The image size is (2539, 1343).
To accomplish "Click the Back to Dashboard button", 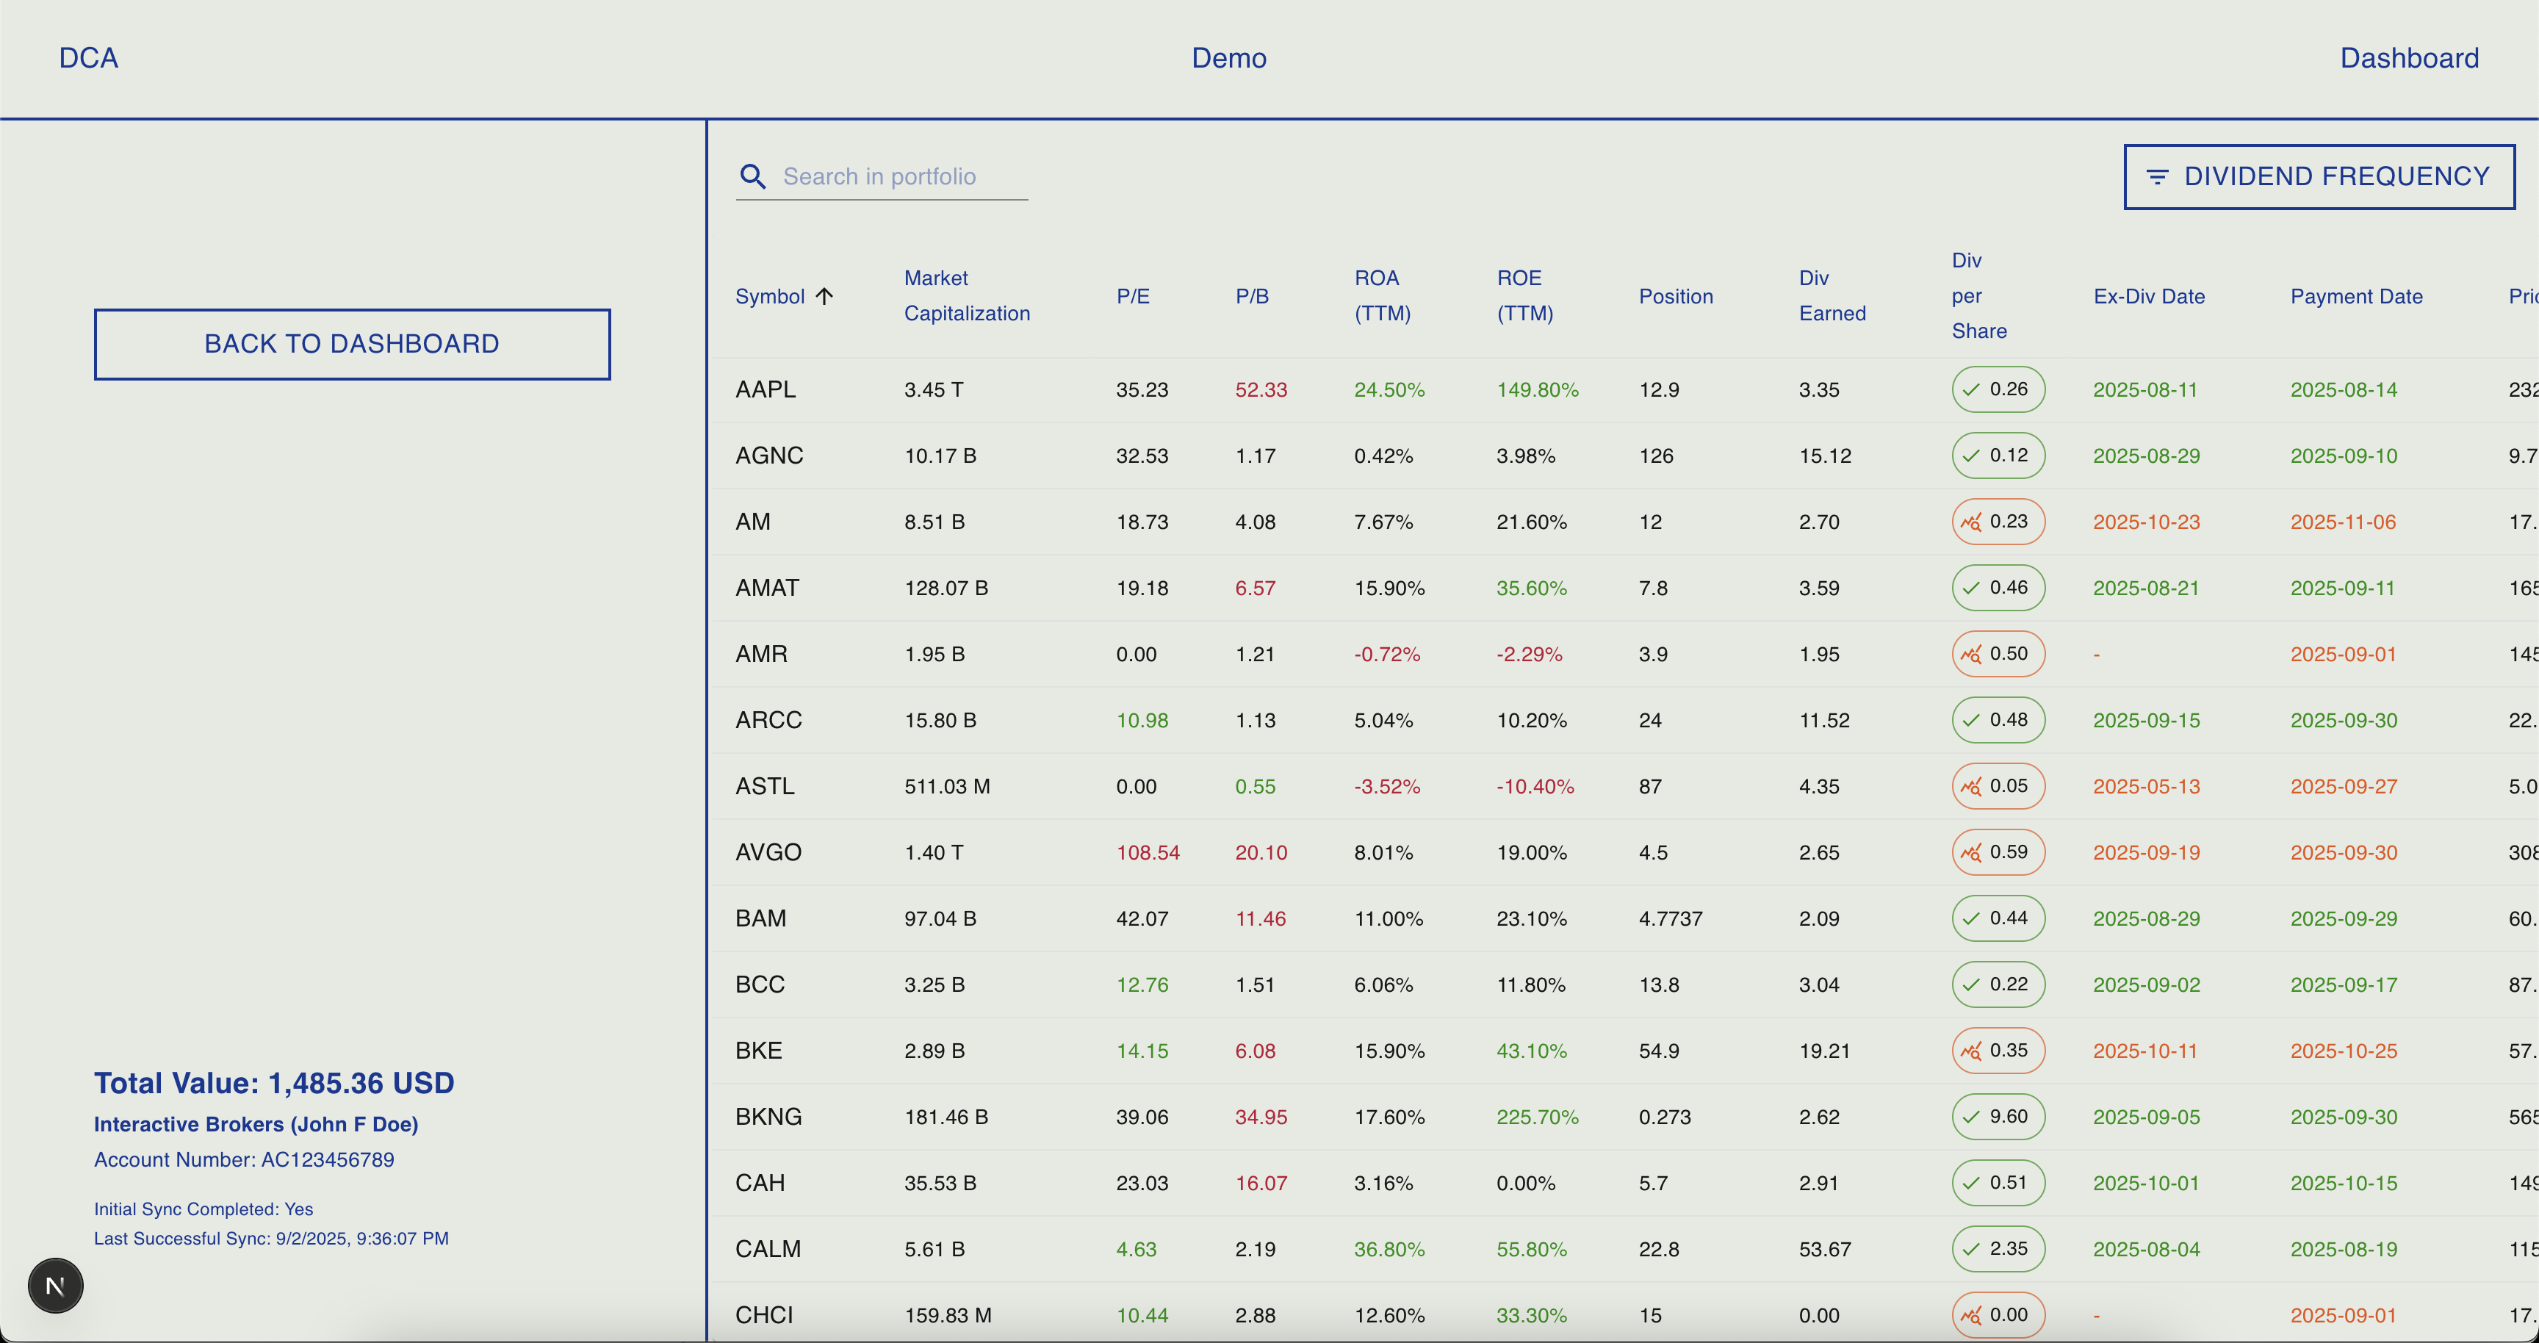I will [352, 343].
